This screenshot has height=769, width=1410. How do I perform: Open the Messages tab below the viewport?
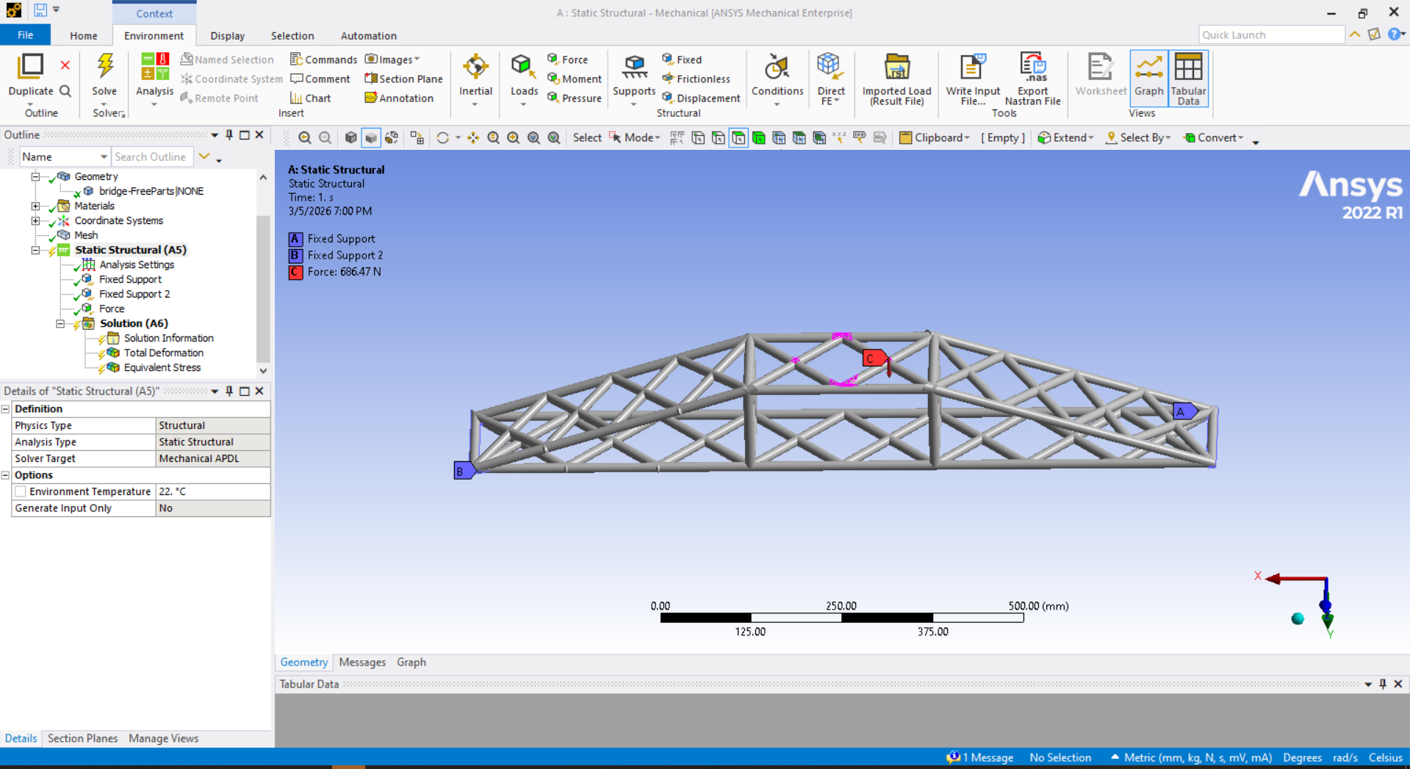coord(362,662)
